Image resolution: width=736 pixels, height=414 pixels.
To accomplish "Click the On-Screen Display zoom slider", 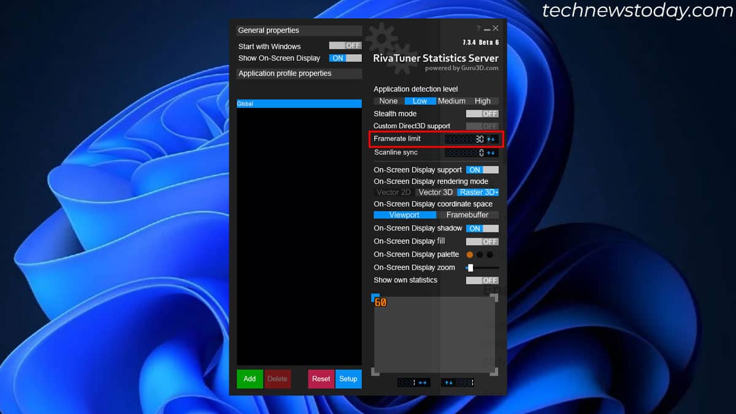I will click(x=482, y=267).
